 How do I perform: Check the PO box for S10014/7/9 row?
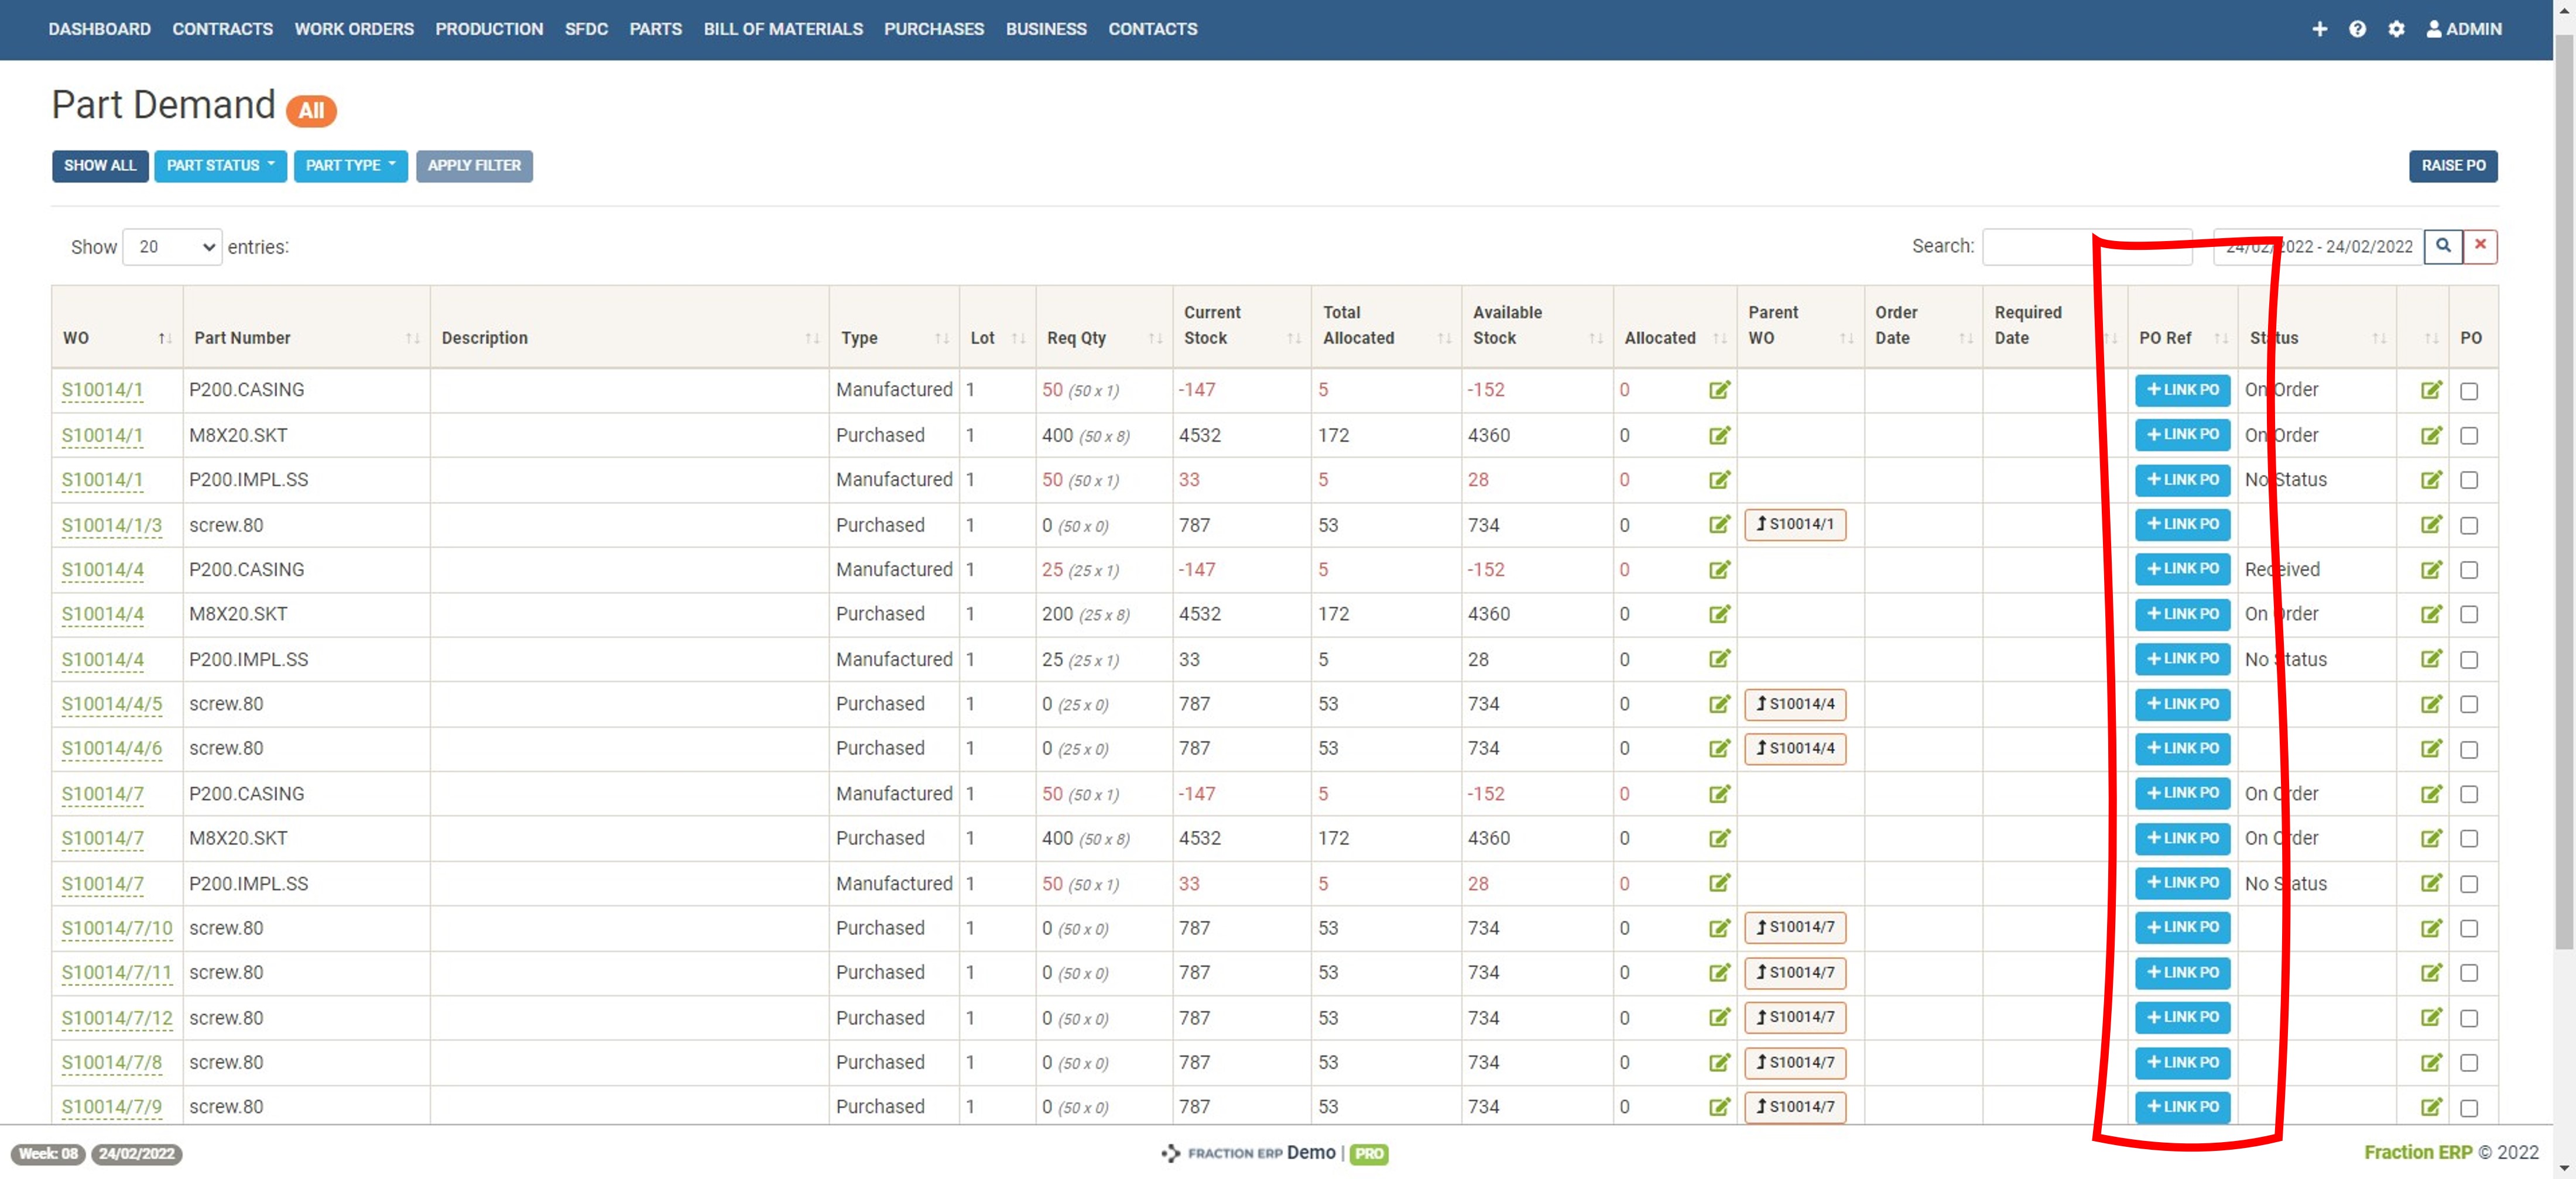point(2469,1107)
